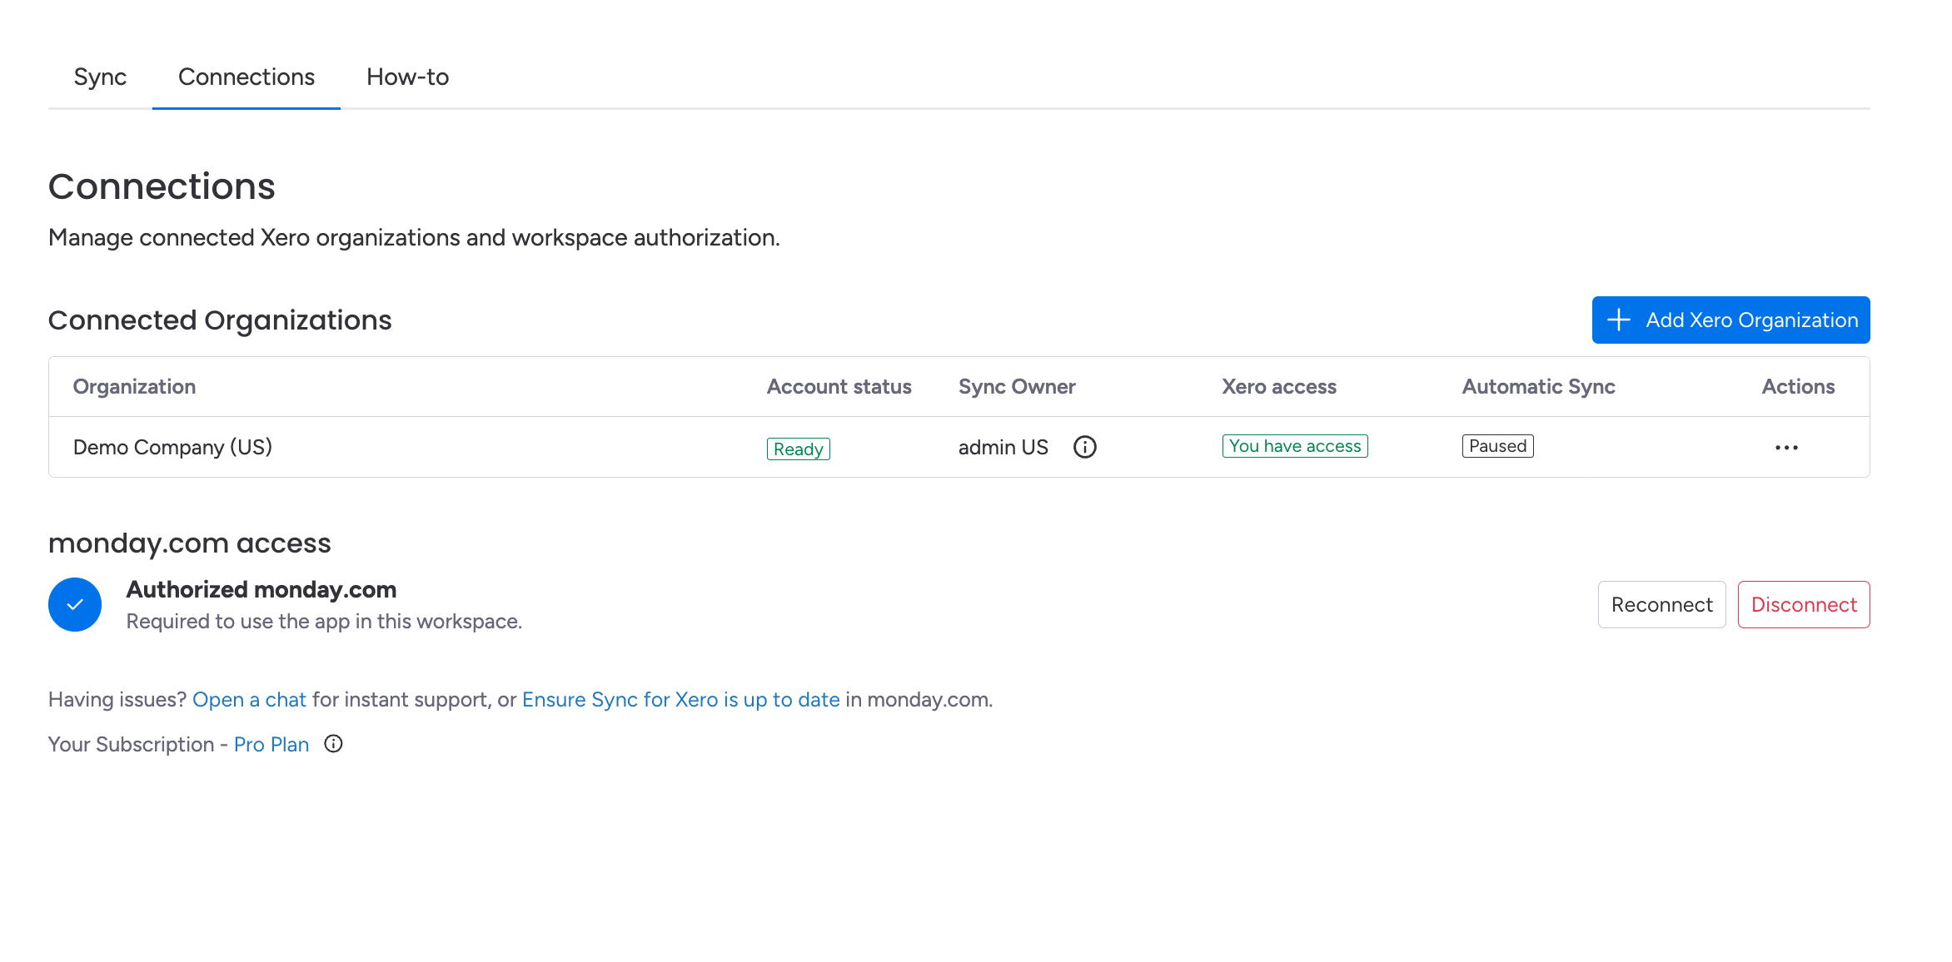The image size is (1952, 962).
Task: Open the How-to tab
Action: pos(408,77)
